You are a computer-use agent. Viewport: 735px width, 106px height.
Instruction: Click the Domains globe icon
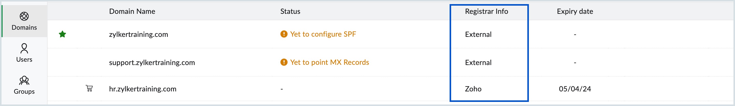point(24,16)
